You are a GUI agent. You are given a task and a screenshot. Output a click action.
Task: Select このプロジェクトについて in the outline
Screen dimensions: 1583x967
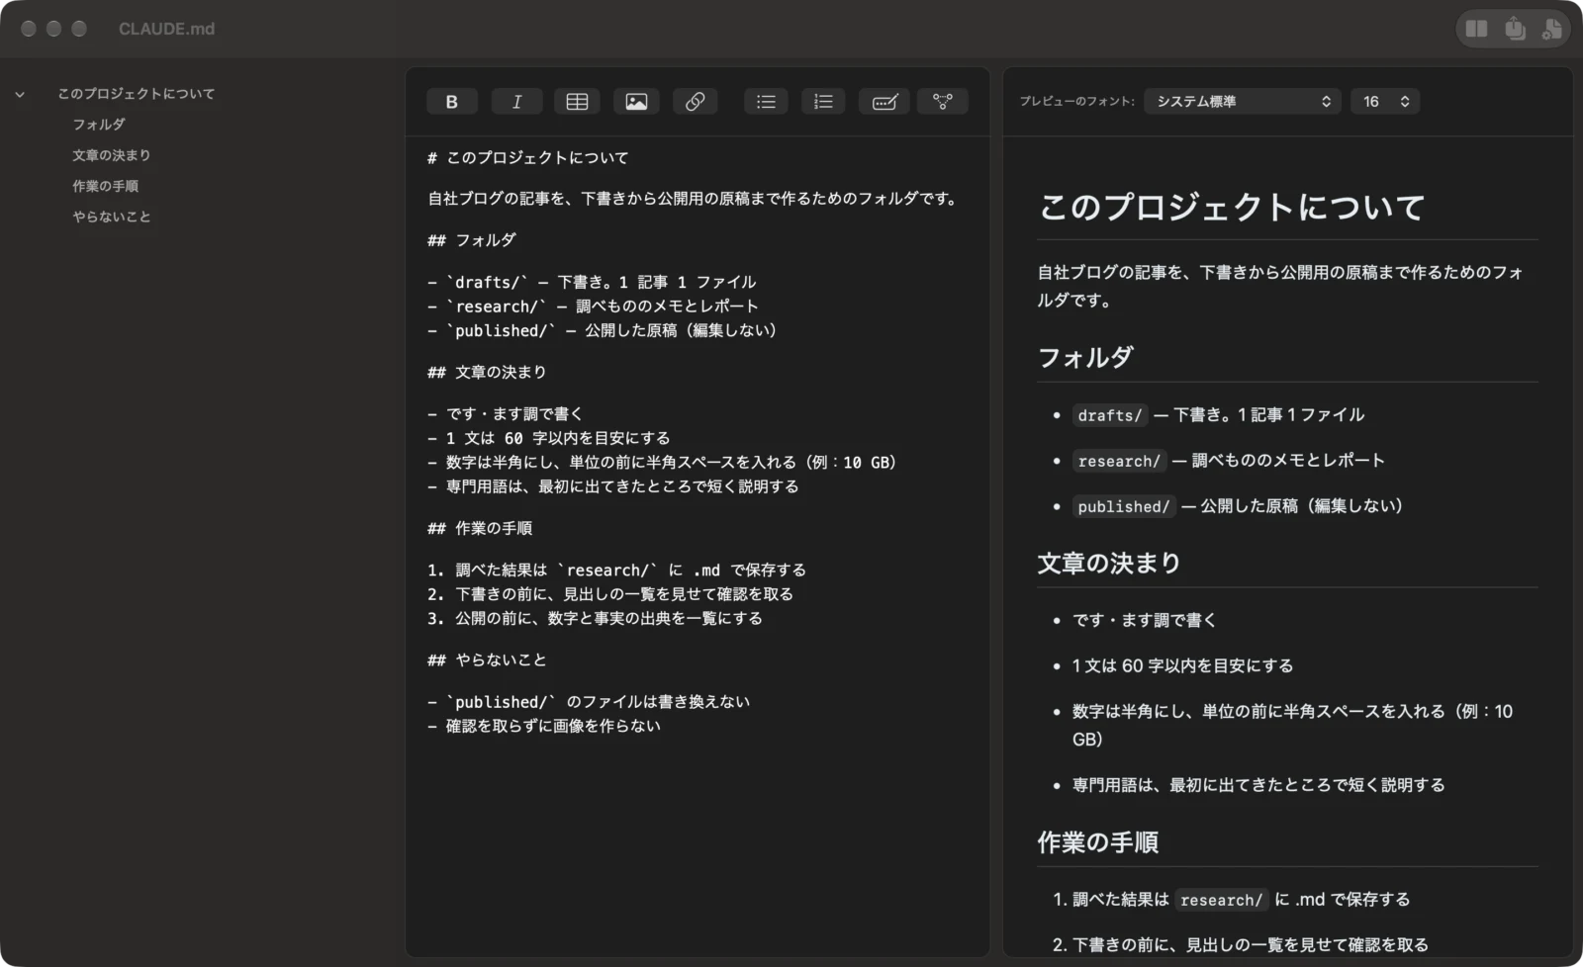click(136, 94)
